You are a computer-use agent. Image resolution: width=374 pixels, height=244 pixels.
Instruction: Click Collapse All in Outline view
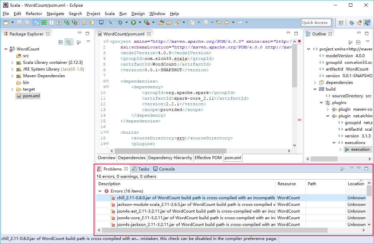click(x=358, y=42)
